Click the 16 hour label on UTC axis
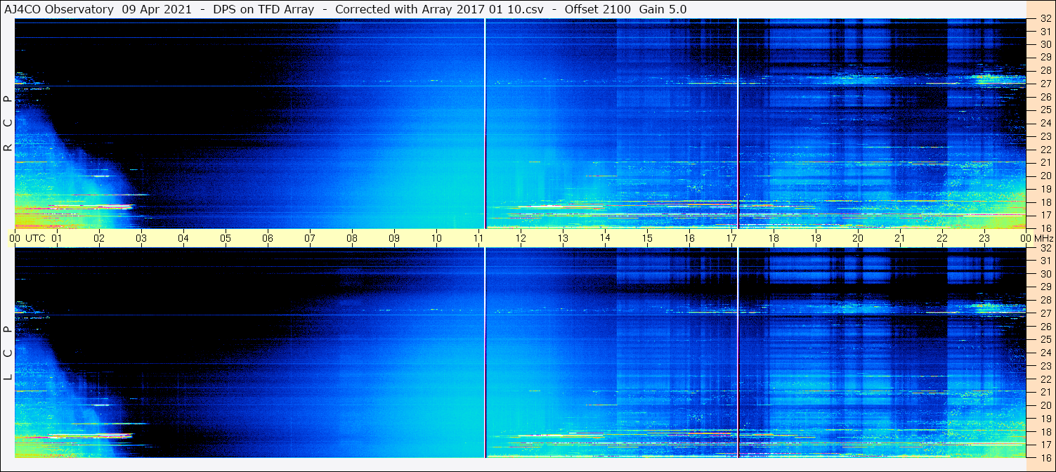Viewport: 1056px width, 472px height. 689,238
